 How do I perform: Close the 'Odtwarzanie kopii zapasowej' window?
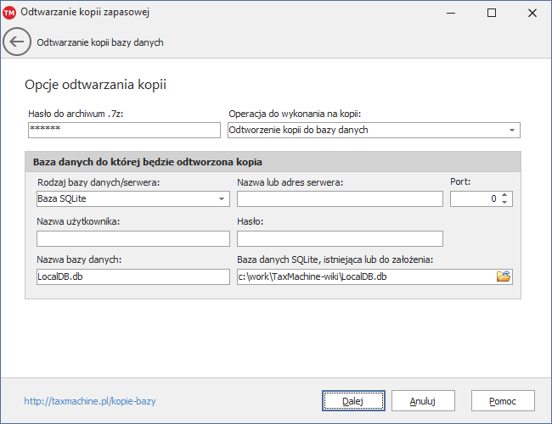(x=532, y=13)
